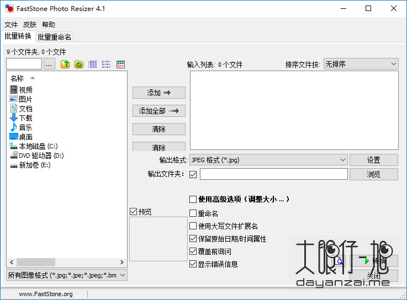Click the 输出文件夹 path input field
This screenshot has width=407, height=300.
coord(273,174)
